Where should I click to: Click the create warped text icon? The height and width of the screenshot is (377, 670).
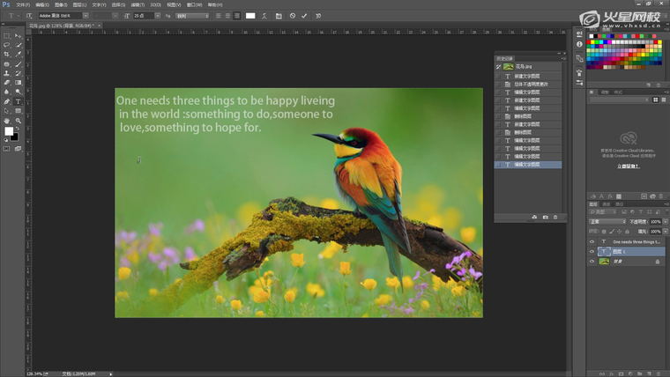click(265, 16)
